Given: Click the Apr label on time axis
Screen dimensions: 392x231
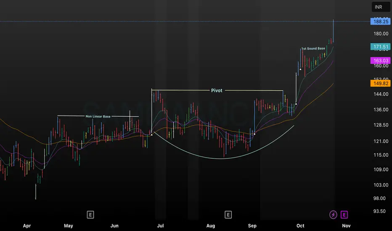Looking at the screenshot, I should tap(27, 226).
